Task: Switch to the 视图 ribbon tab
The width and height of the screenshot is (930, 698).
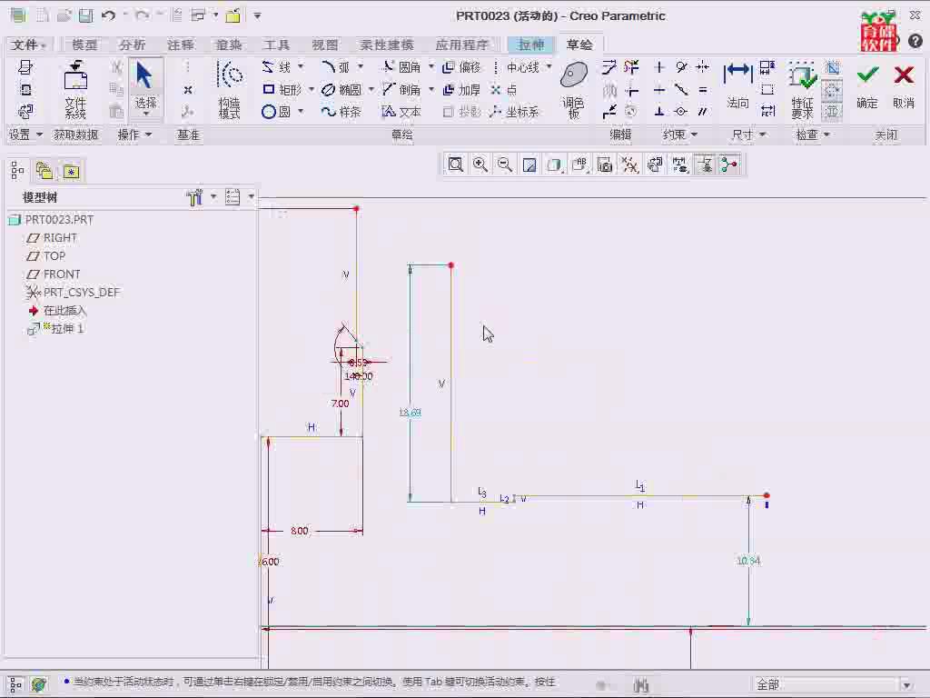Action: click(324, 45)
